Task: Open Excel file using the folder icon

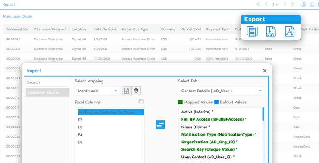Action: tap(141, 101)
